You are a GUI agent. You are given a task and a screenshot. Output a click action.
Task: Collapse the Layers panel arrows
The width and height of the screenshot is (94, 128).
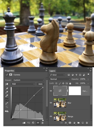tap(88, 68)
